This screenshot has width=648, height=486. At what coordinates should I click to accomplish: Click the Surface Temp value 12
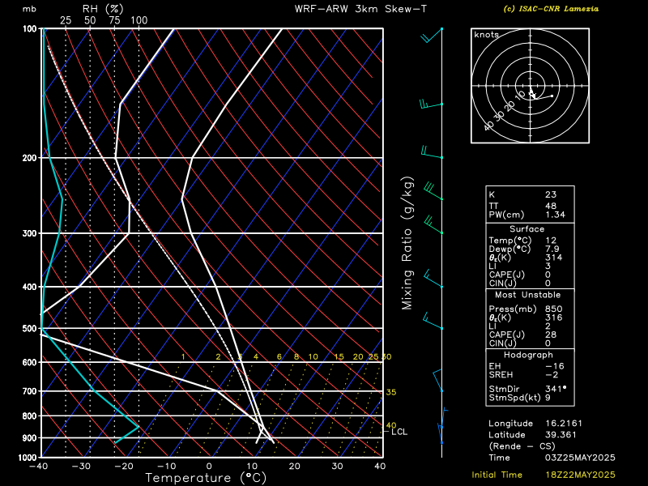[551, 240]
